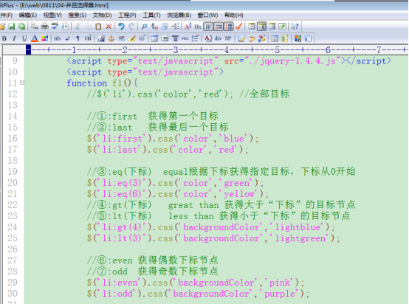Save the current document with floppy icon

[x=12, y=27]
